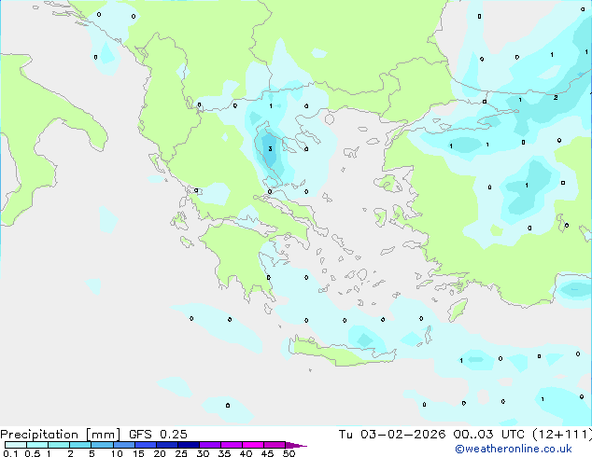Click the date 'Tu 03-02-2026'
This screenshot has width=592, height=457.
point(392,435)
